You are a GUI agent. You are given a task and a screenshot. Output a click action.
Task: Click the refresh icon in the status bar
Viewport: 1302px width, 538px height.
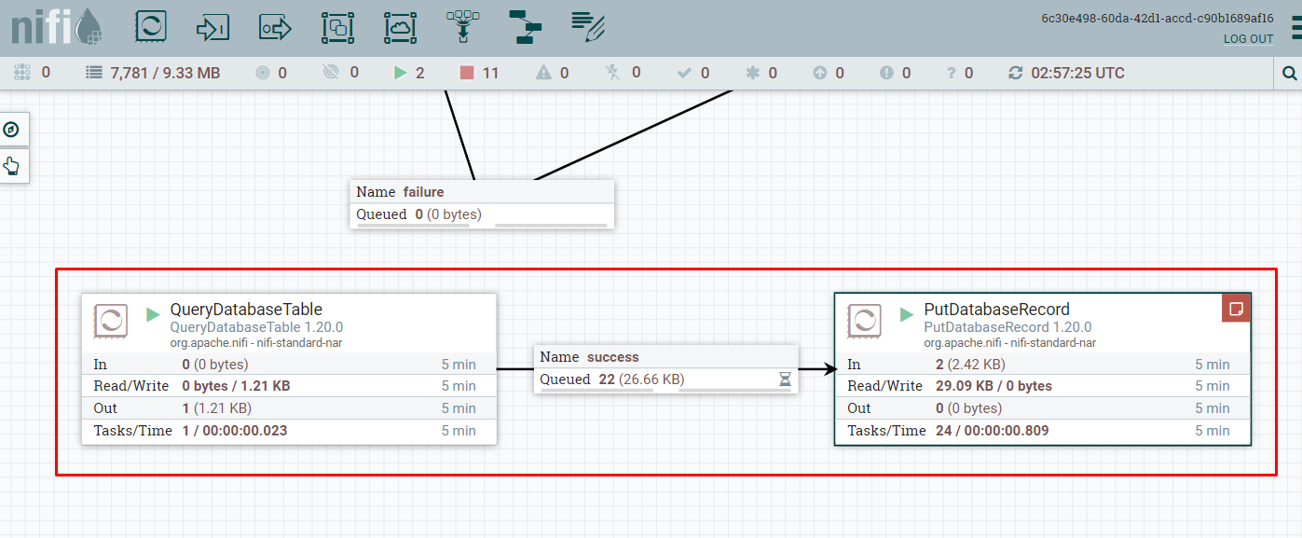tap(1015, 72)
